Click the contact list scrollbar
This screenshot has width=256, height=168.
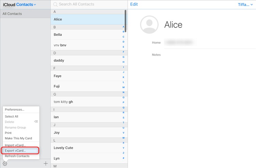(126, 20)
